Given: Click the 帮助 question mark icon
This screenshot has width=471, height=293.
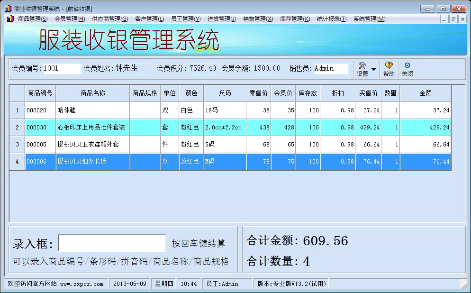Looking at the screenshot, I should (389, 65).
